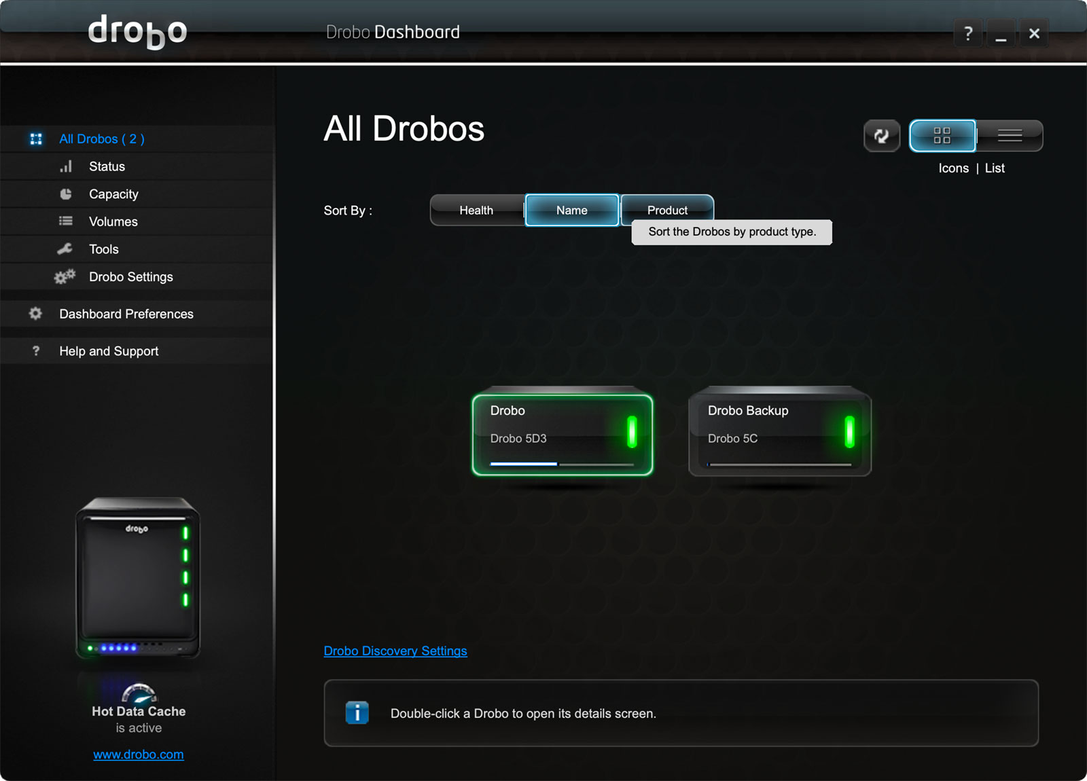Switch to Icons grid view

[942, 136]
